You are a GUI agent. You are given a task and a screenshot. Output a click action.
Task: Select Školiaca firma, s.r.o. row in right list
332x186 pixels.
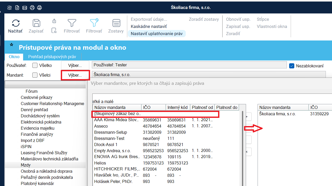295,114
